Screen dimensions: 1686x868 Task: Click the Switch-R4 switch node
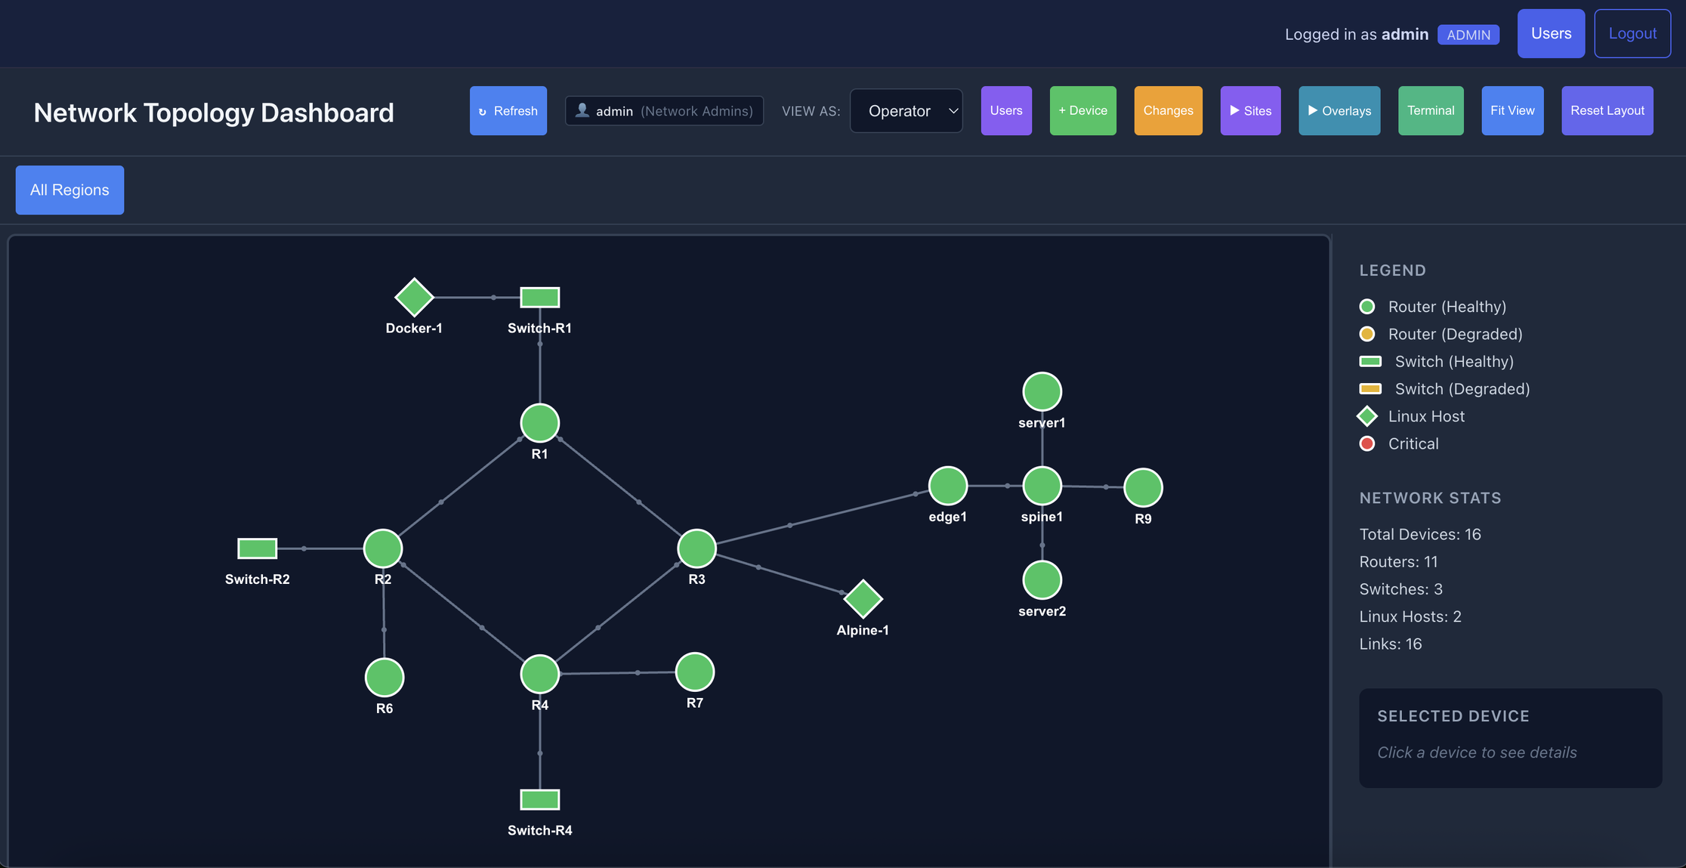pos(539,799)
